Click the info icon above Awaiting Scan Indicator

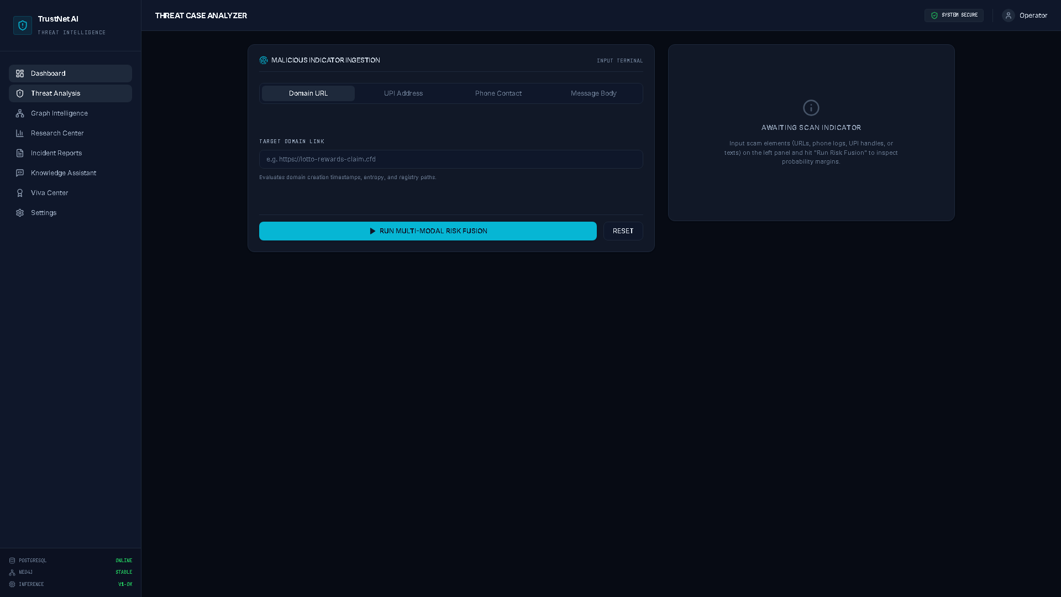tap(811, 108)
